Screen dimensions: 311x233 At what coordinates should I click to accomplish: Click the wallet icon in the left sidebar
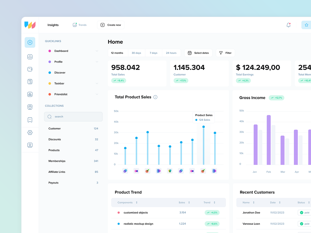point(30,69)
